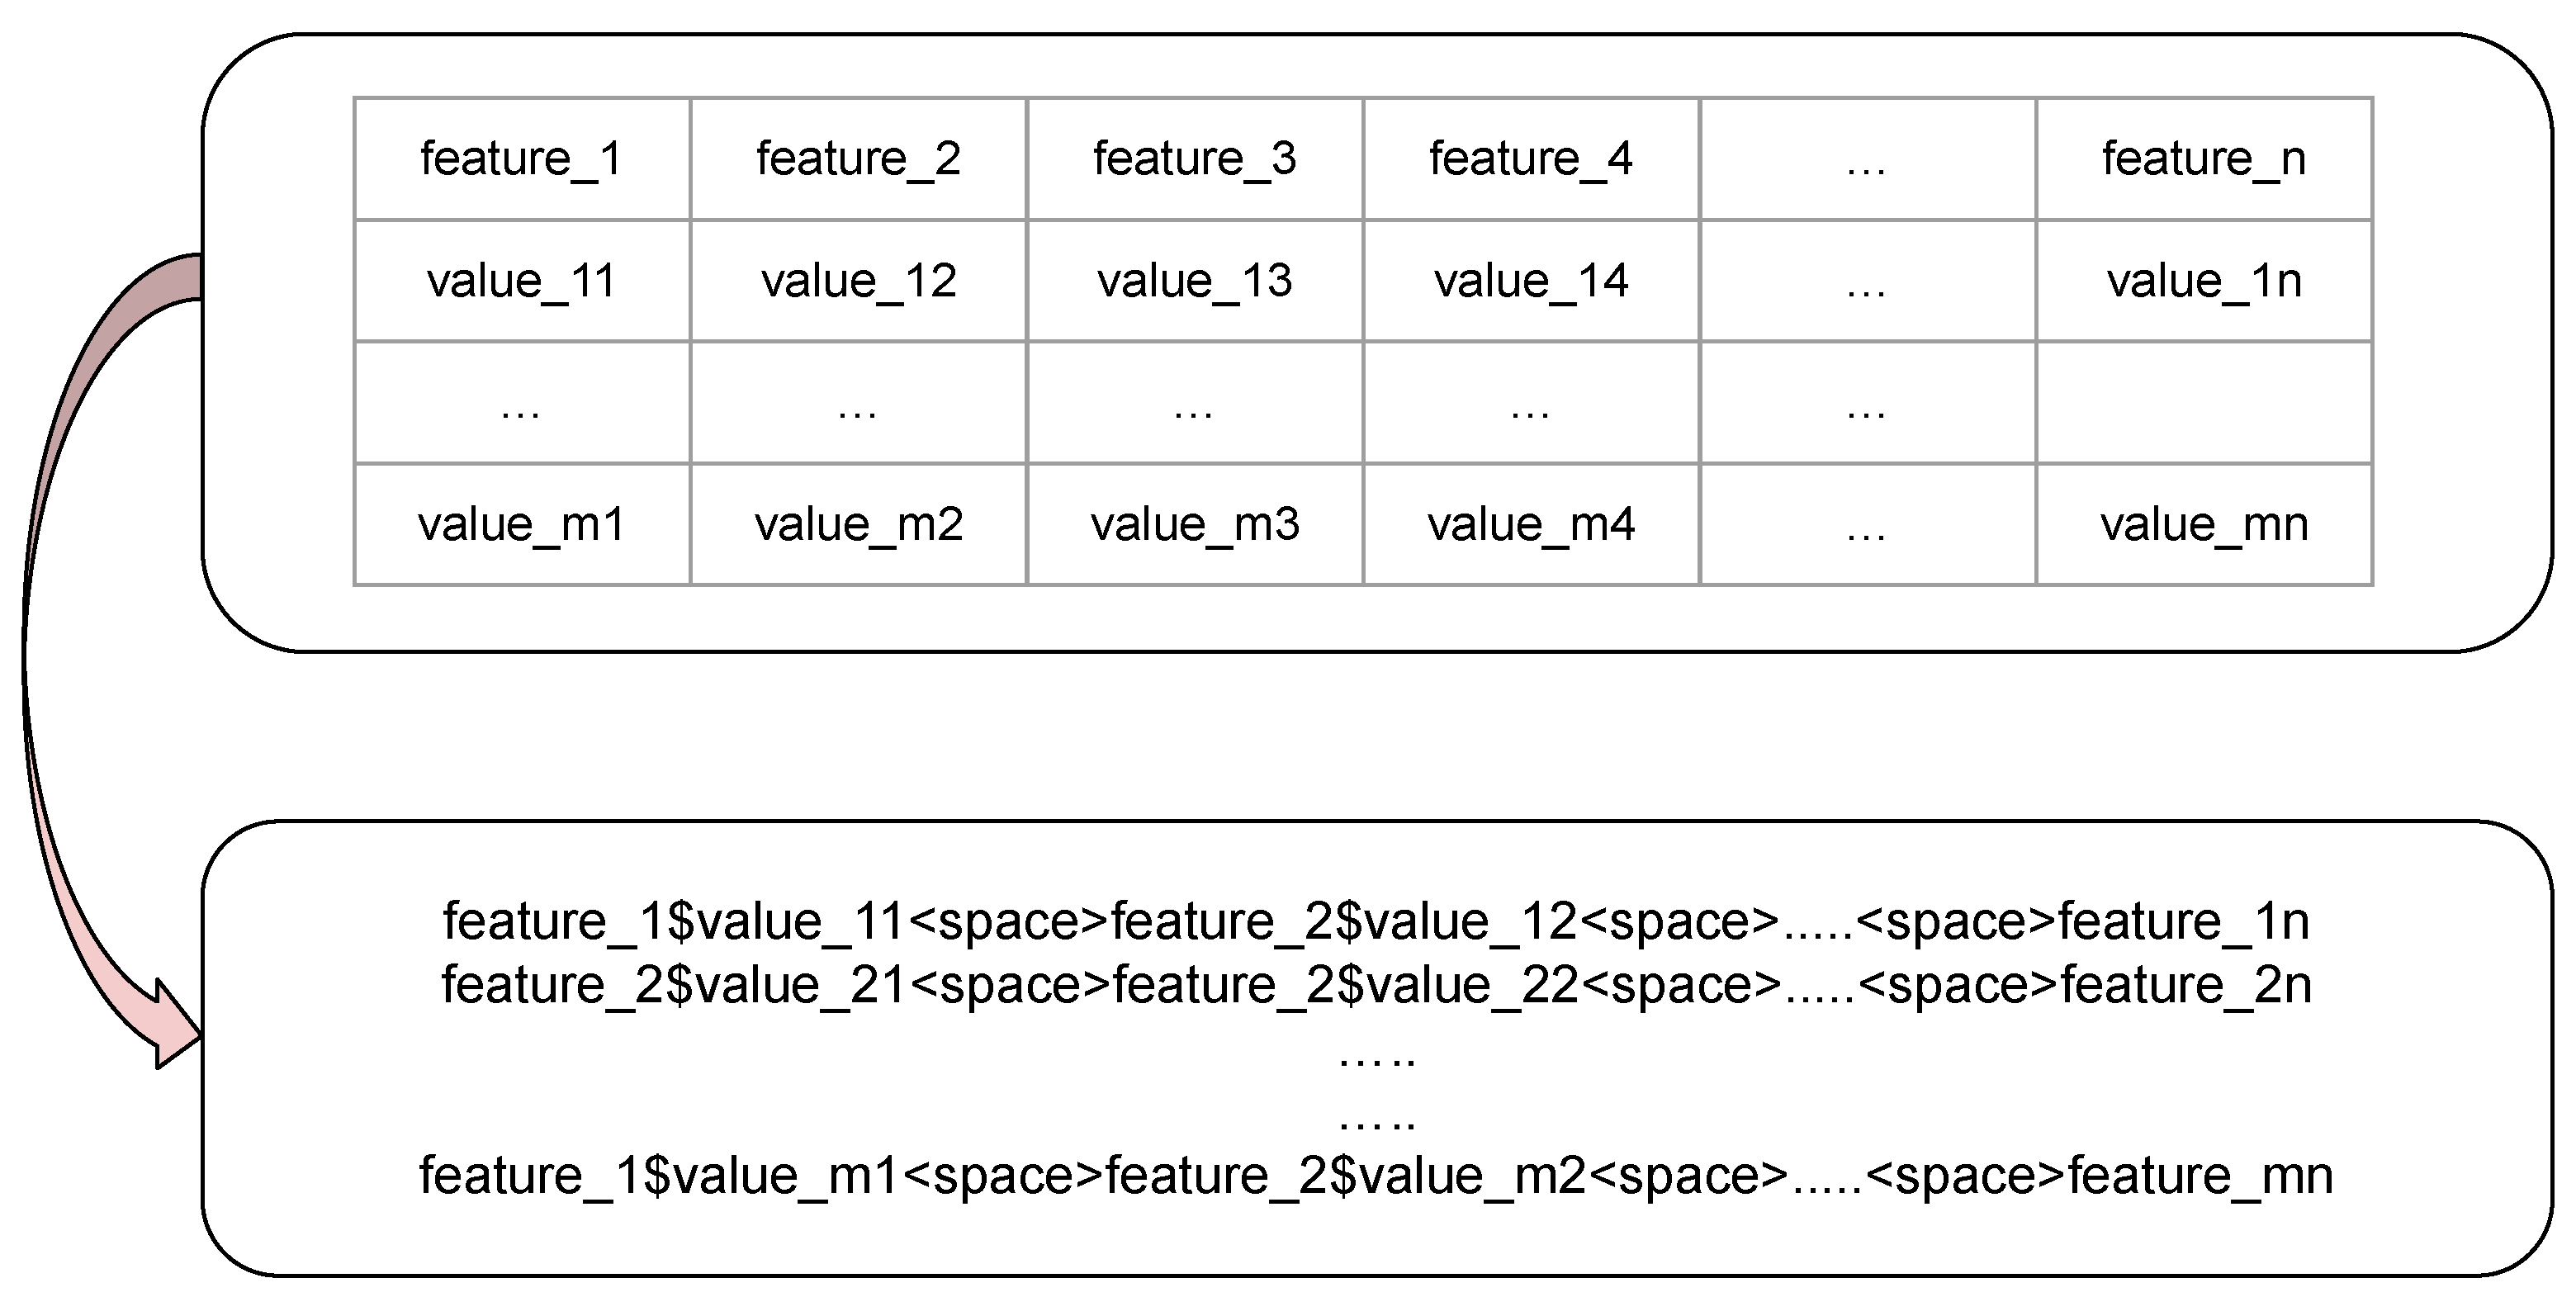Select the value_13 cell

coord(1194,280)
